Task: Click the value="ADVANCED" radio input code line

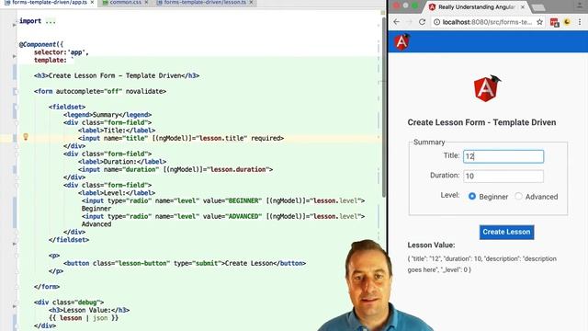Action: point(223,216)
